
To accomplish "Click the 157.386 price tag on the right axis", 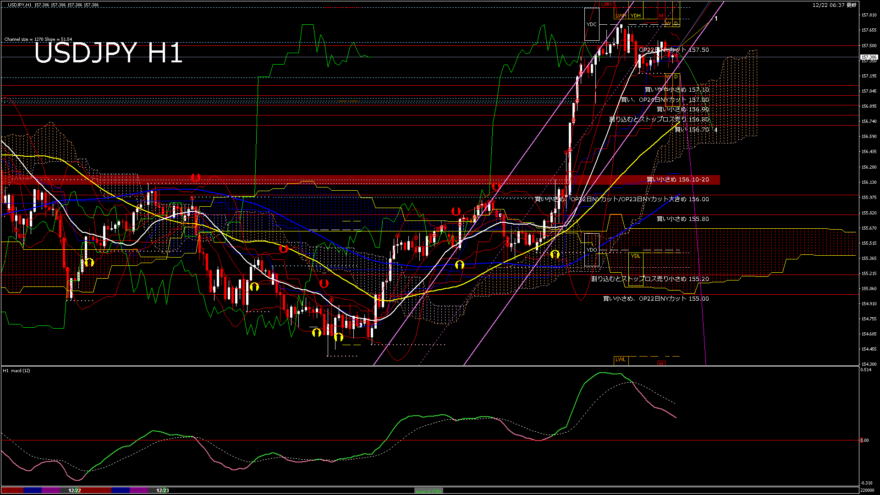I will (869, 57).
